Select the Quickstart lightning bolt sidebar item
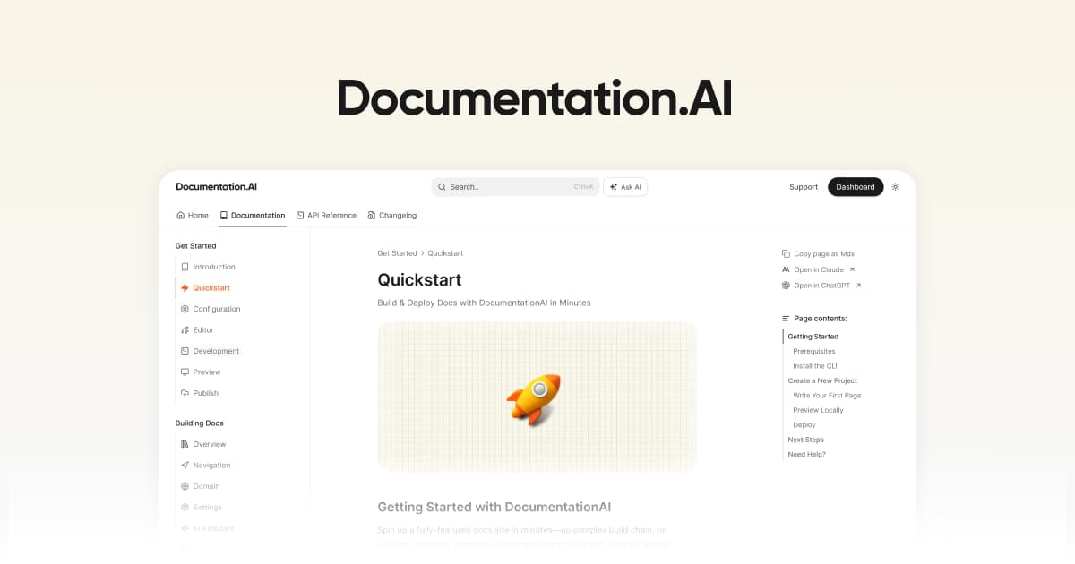 point(211,288)
